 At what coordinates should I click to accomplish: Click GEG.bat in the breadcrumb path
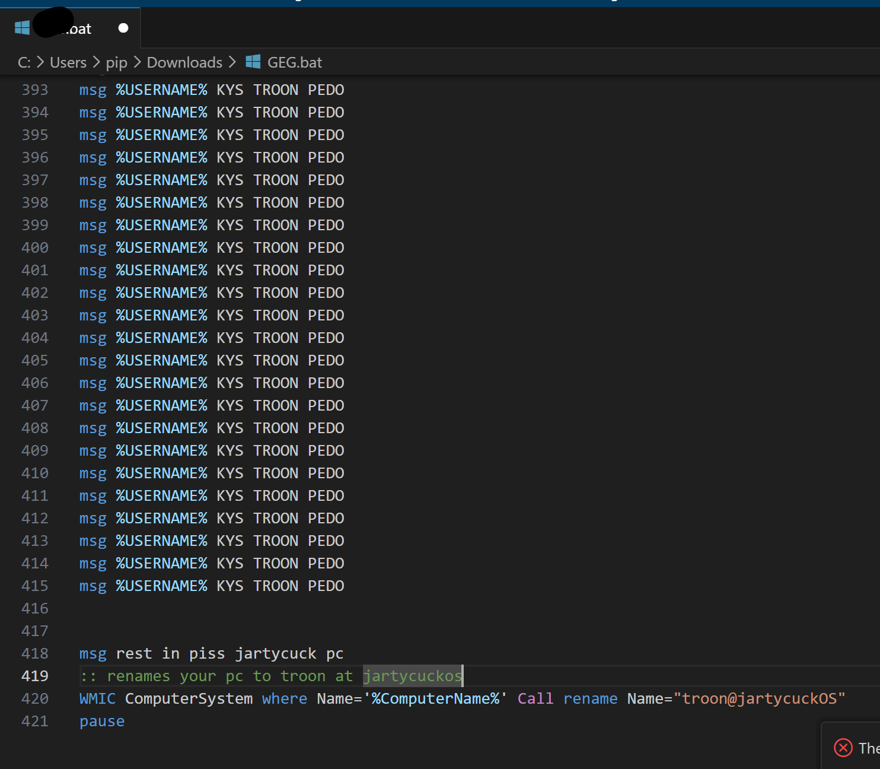(x=294, y=62)
